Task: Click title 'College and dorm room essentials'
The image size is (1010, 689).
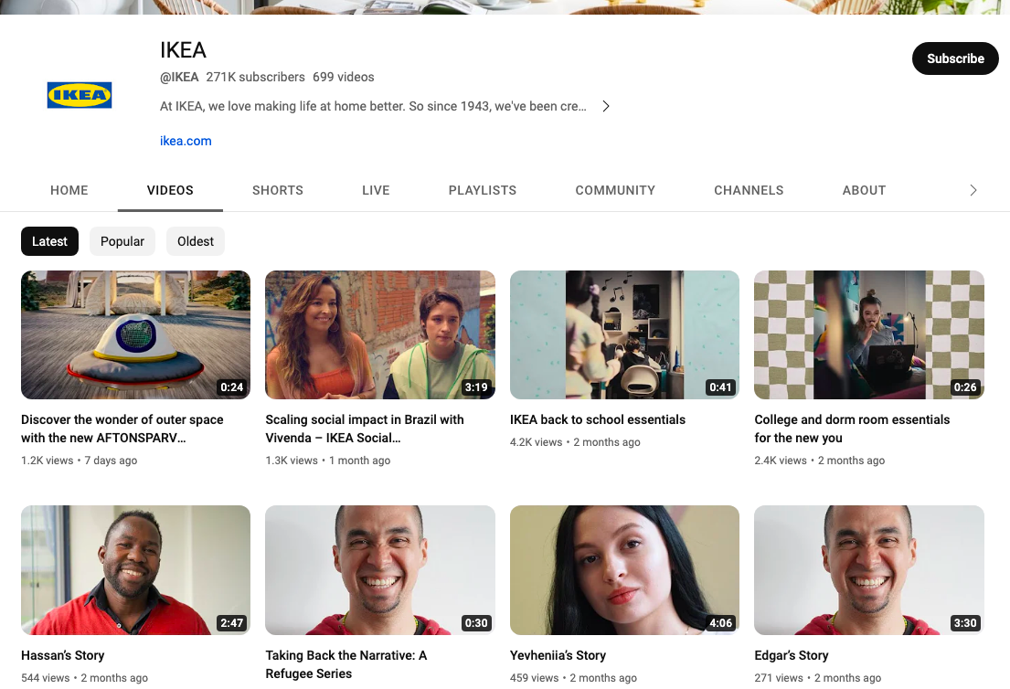Action: click(852, 429)
